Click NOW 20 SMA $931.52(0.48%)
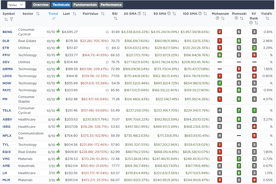Viewport: 276px width, 184px height. 137,83
